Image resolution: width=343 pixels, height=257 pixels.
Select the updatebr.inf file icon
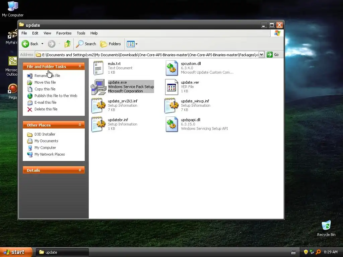98,124
